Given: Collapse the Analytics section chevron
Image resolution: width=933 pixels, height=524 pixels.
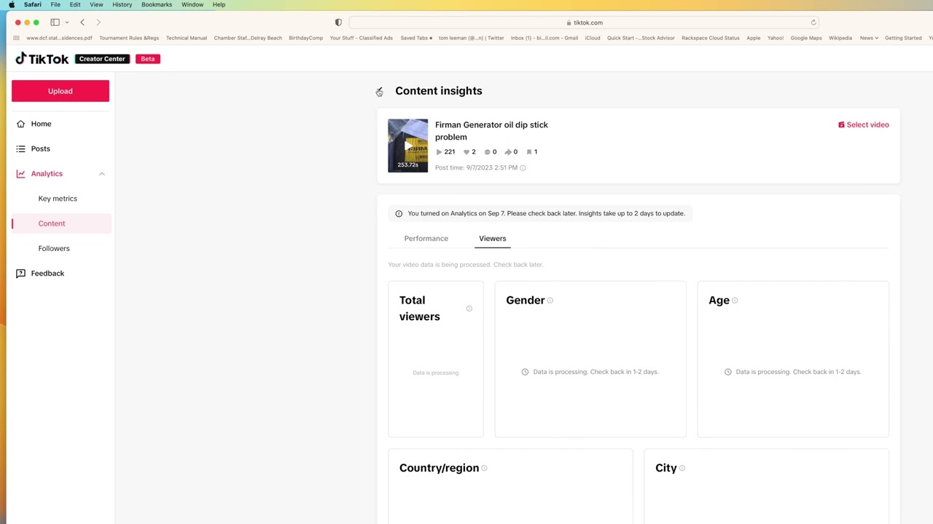Looking at the screenshot, I should [102, 173].
